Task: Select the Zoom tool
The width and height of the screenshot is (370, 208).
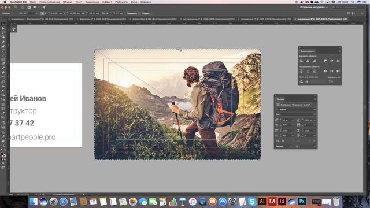Action: [3, 146]
